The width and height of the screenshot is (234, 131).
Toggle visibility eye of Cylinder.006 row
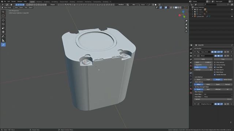232,16
